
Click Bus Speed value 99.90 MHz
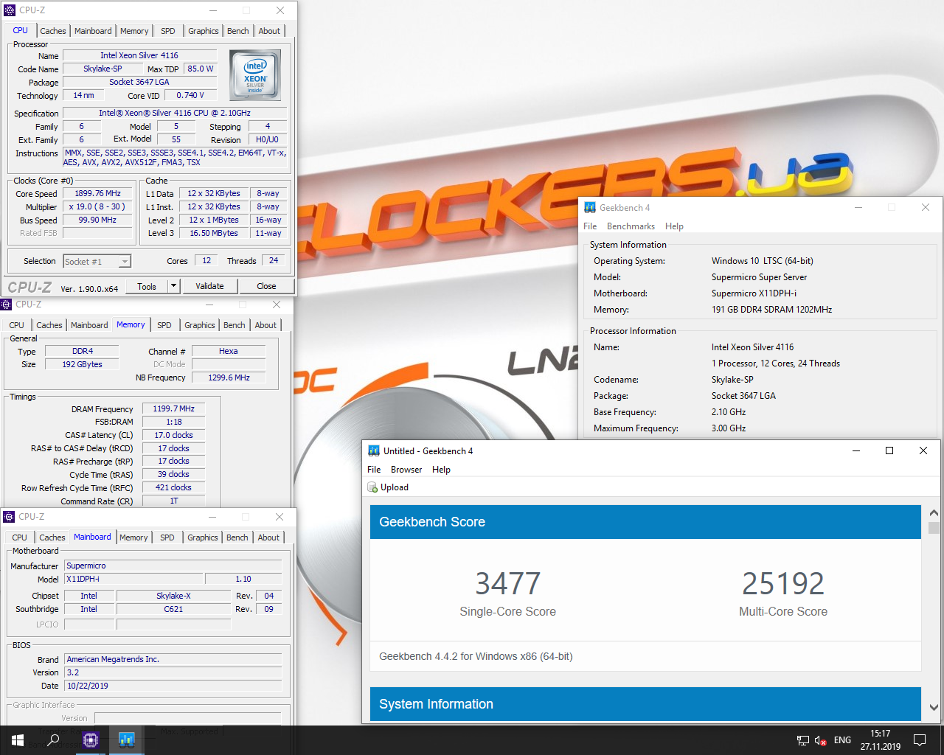pos(97,220)
